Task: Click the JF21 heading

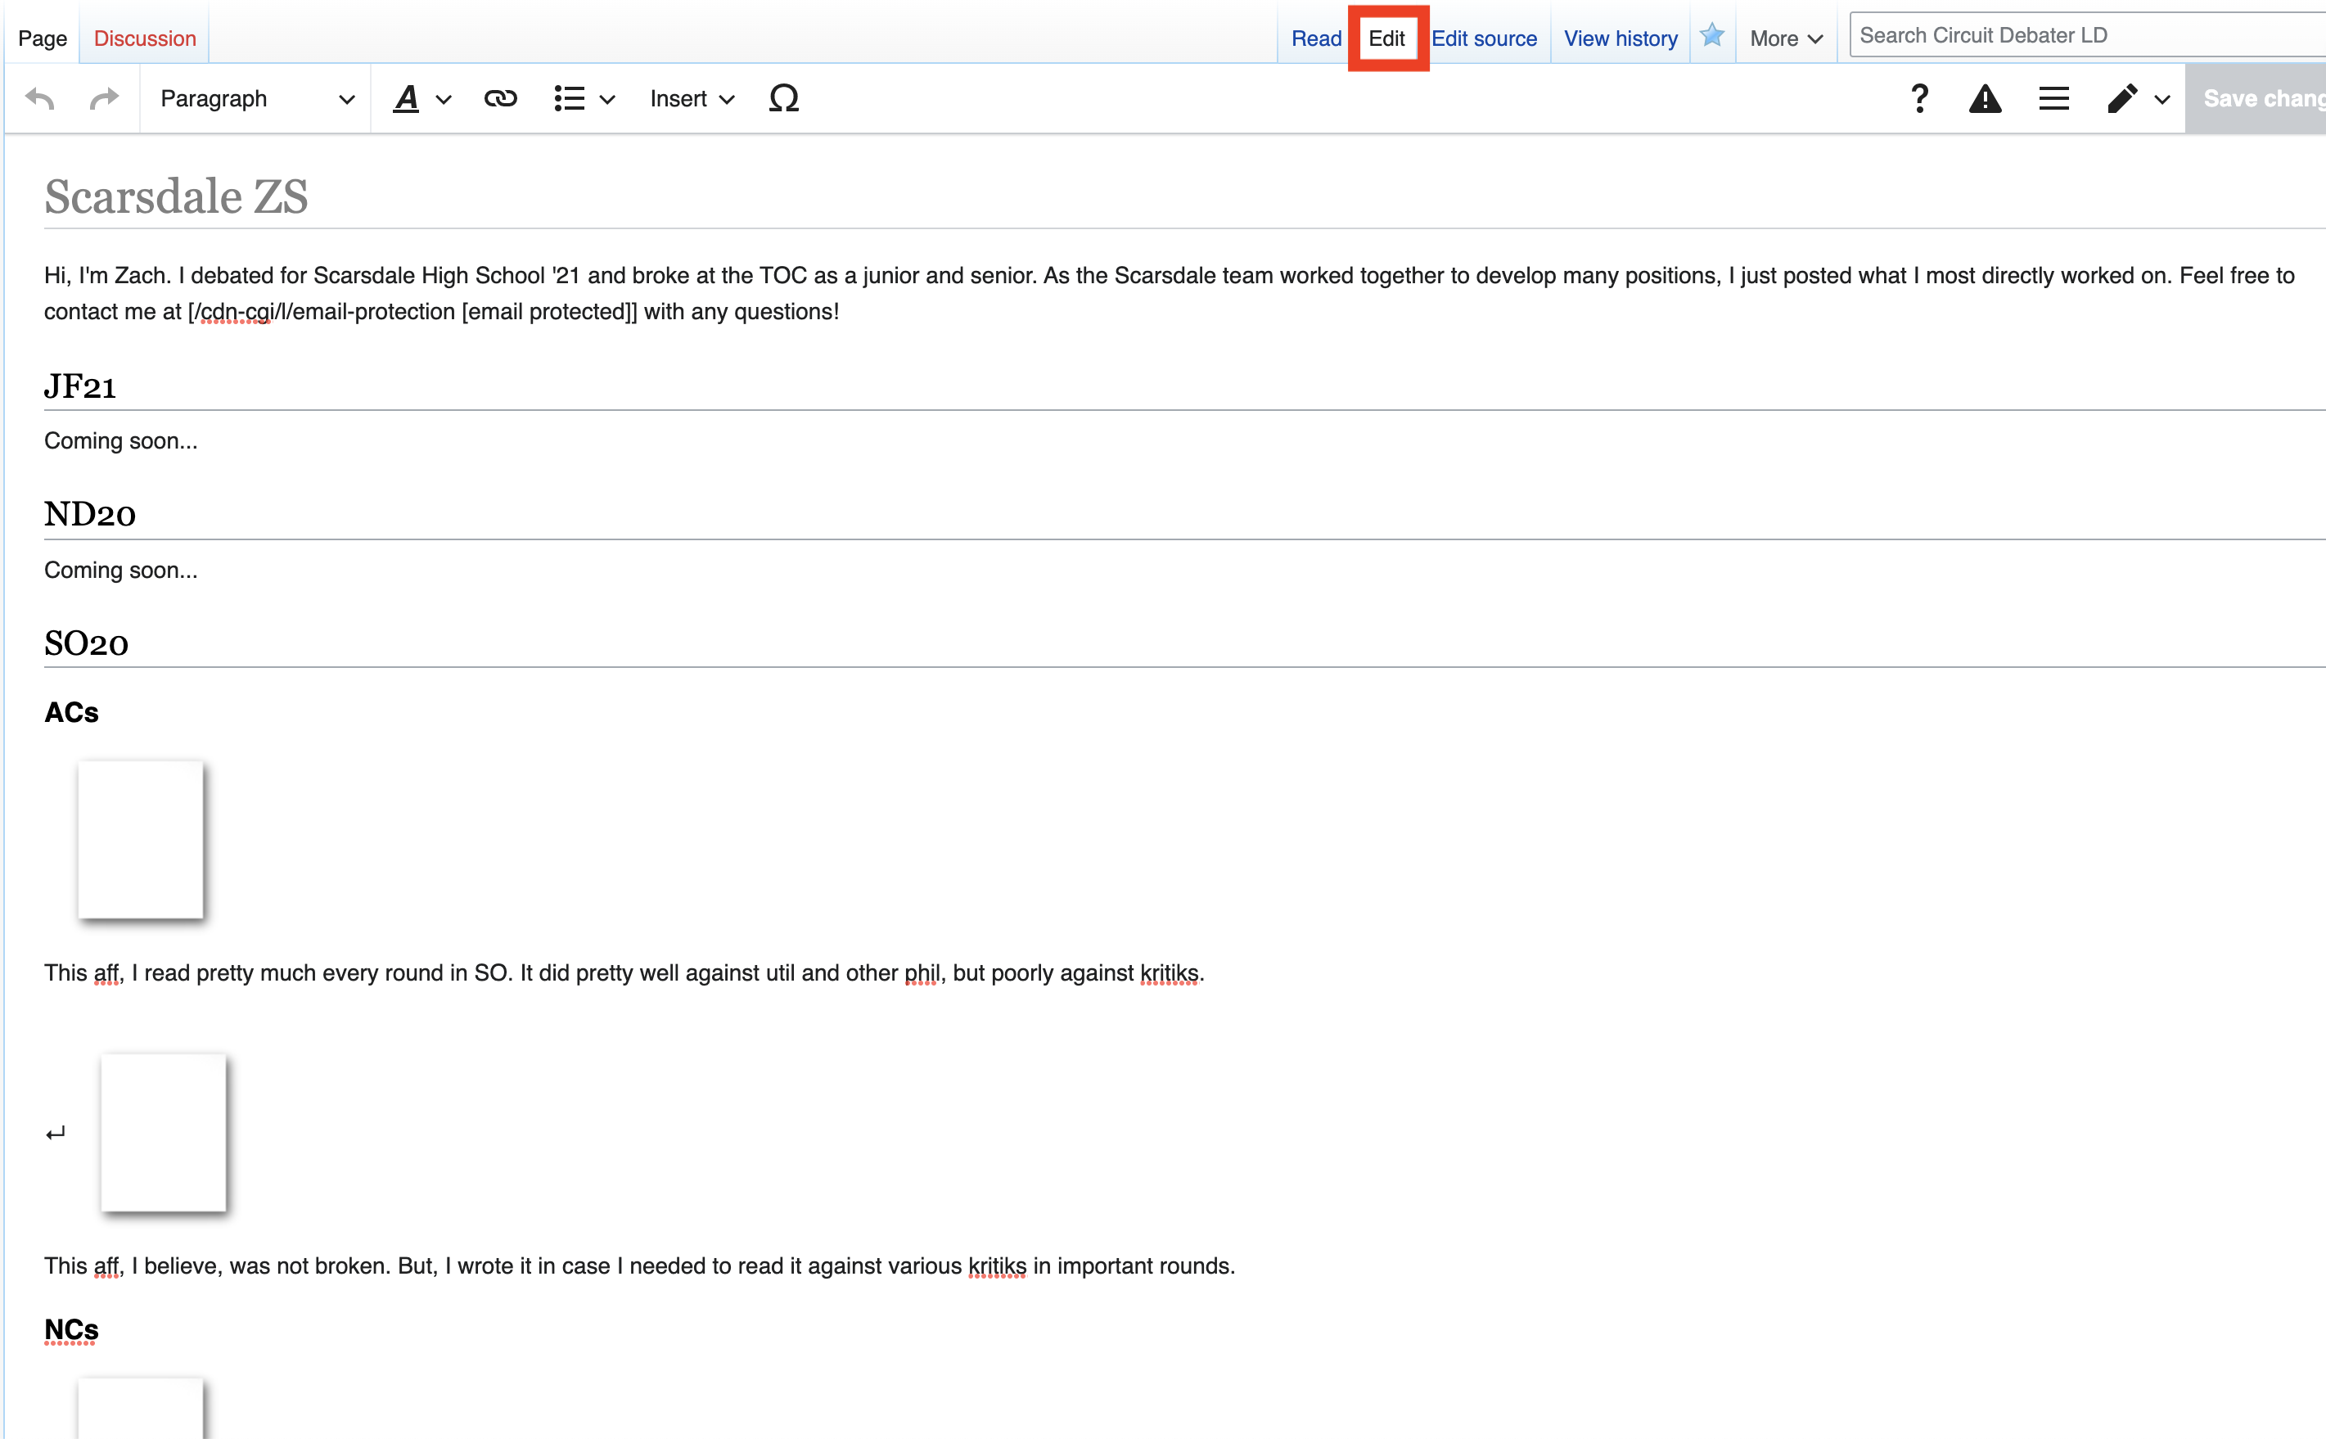Action: point(80,386)
